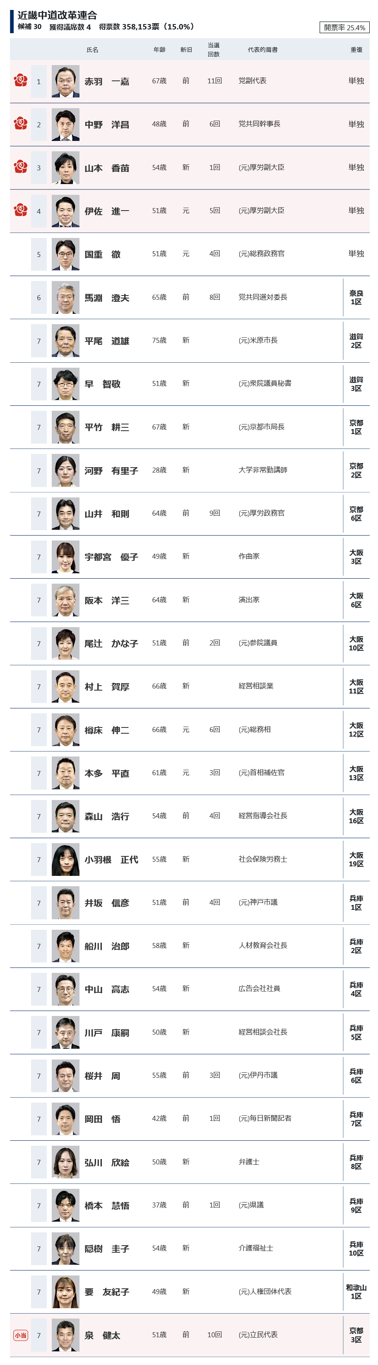This screenshot has width=378, height=1365.
Task: Click the 氏名 column header
Action: pyautogui.click(x=92, y=50)
